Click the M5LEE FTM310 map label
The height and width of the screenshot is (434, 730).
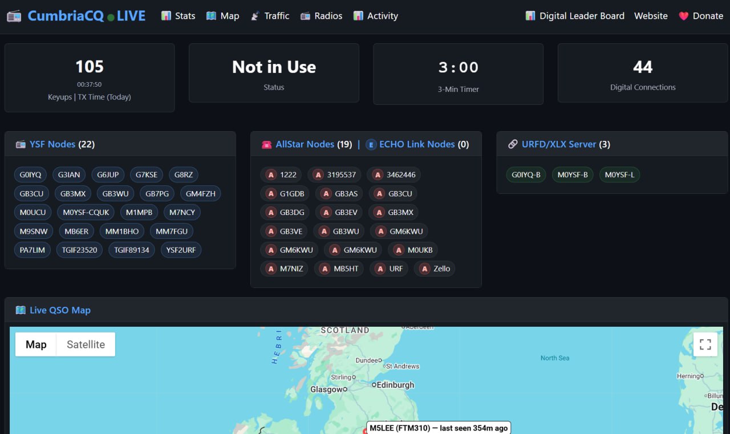click(438, 428)
